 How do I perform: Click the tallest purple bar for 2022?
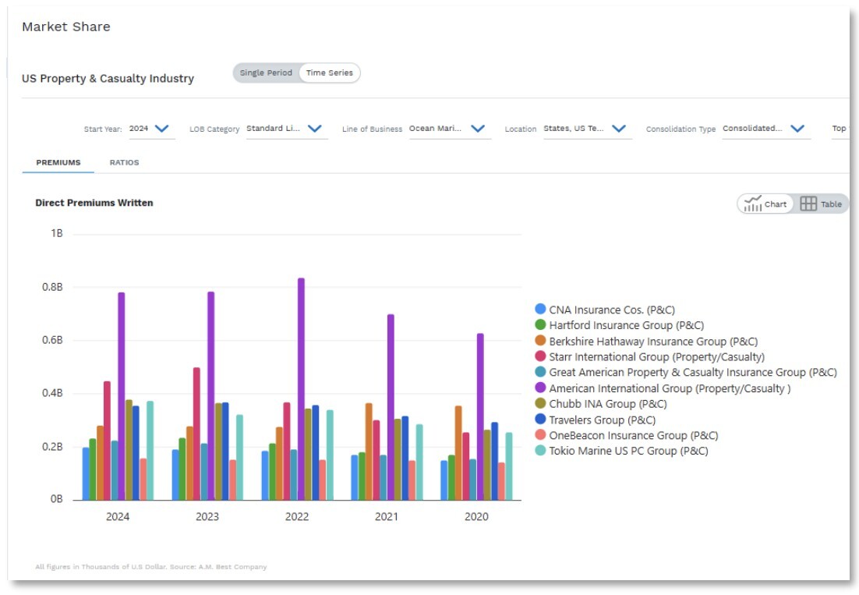click(301, 388)
